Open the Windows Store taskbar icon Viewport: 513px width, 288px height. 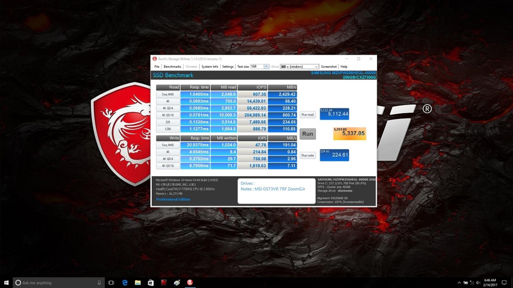click(151, 283)
